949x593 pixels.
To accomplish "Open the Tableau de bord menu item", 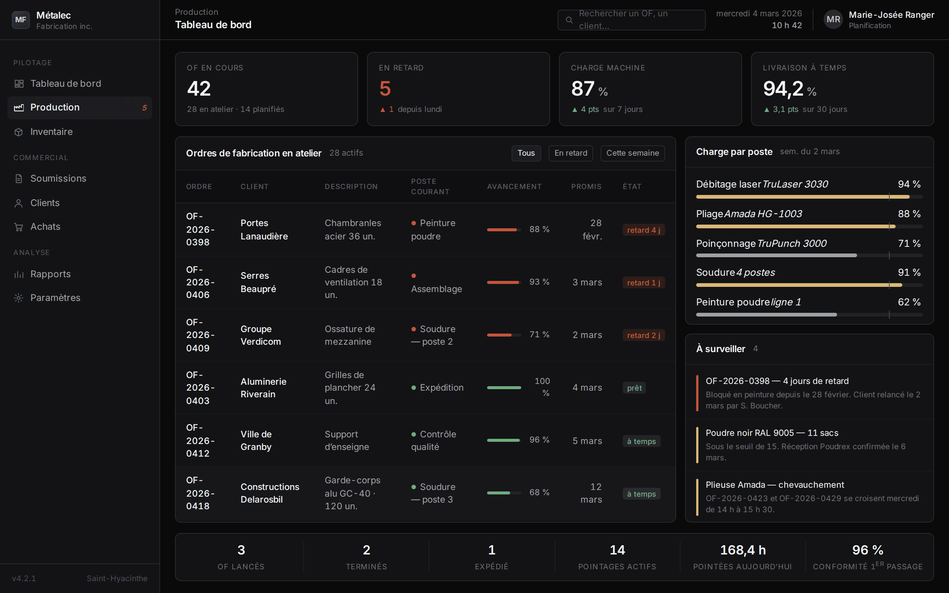I will click(80, 83).
